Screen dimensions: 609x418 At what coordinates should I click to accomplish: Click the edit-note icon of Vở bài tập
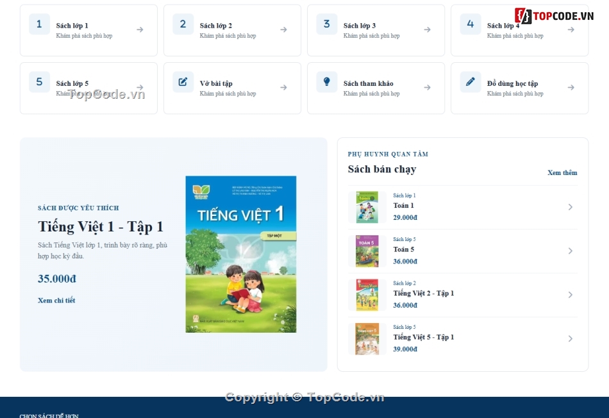tap(183, 82)
